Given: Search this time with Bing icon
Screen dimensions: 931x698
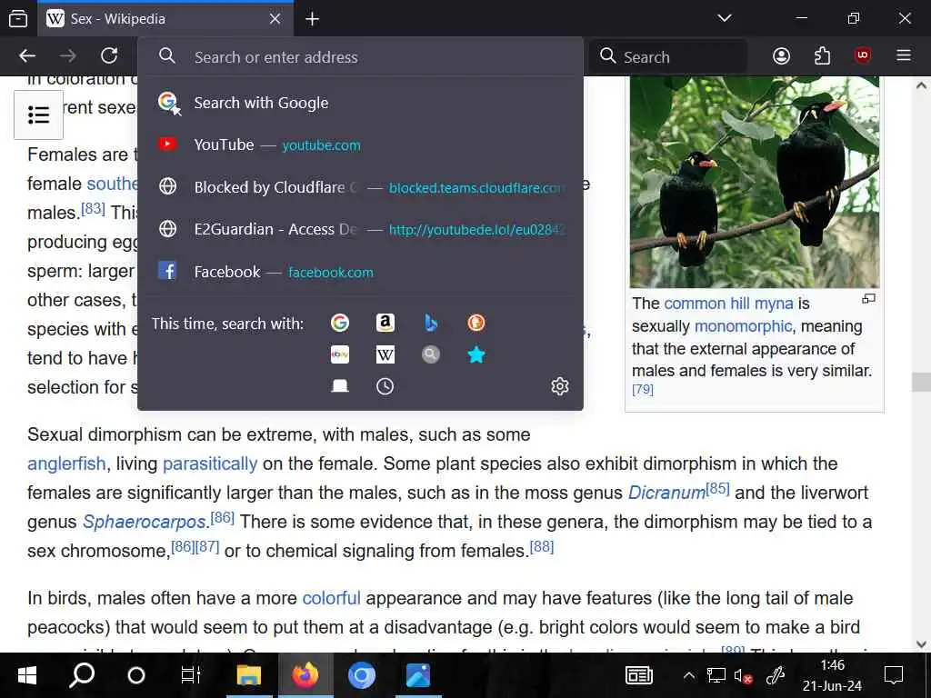Looking at the screenshot, I should pyautogui.click(x=431, y=323).
